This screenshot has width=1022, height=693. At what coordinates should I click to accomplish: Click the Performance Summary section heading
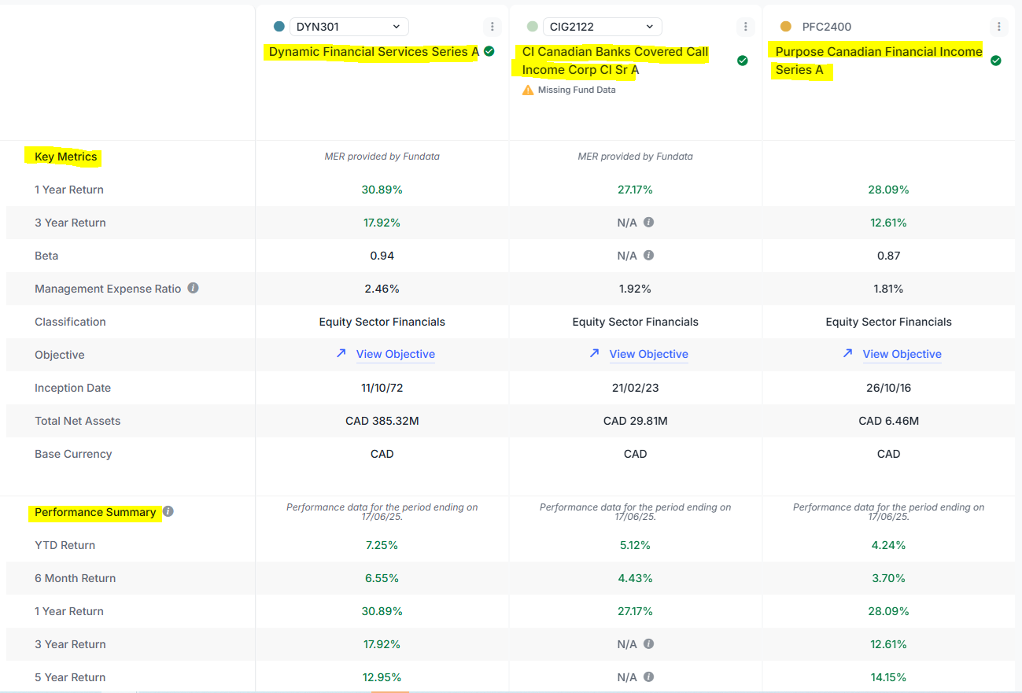coord(95,512)
